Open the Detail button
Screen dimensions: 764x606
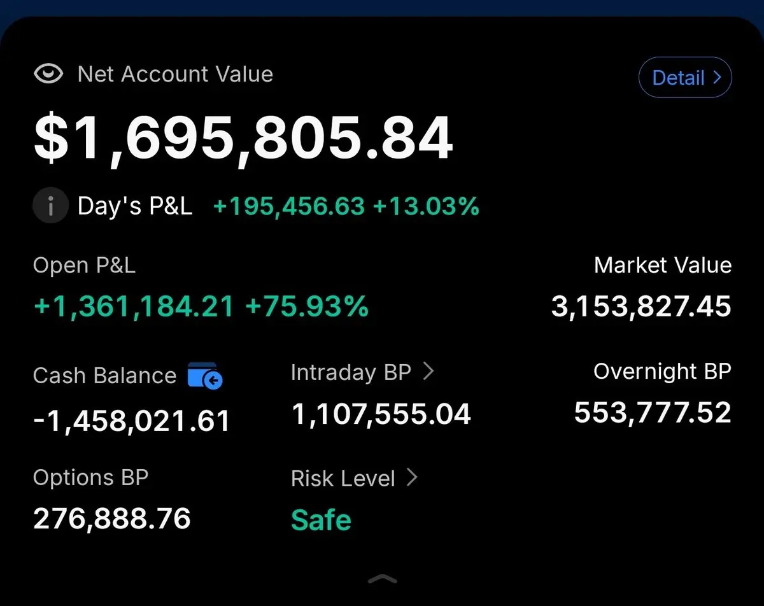coord(685,78)
